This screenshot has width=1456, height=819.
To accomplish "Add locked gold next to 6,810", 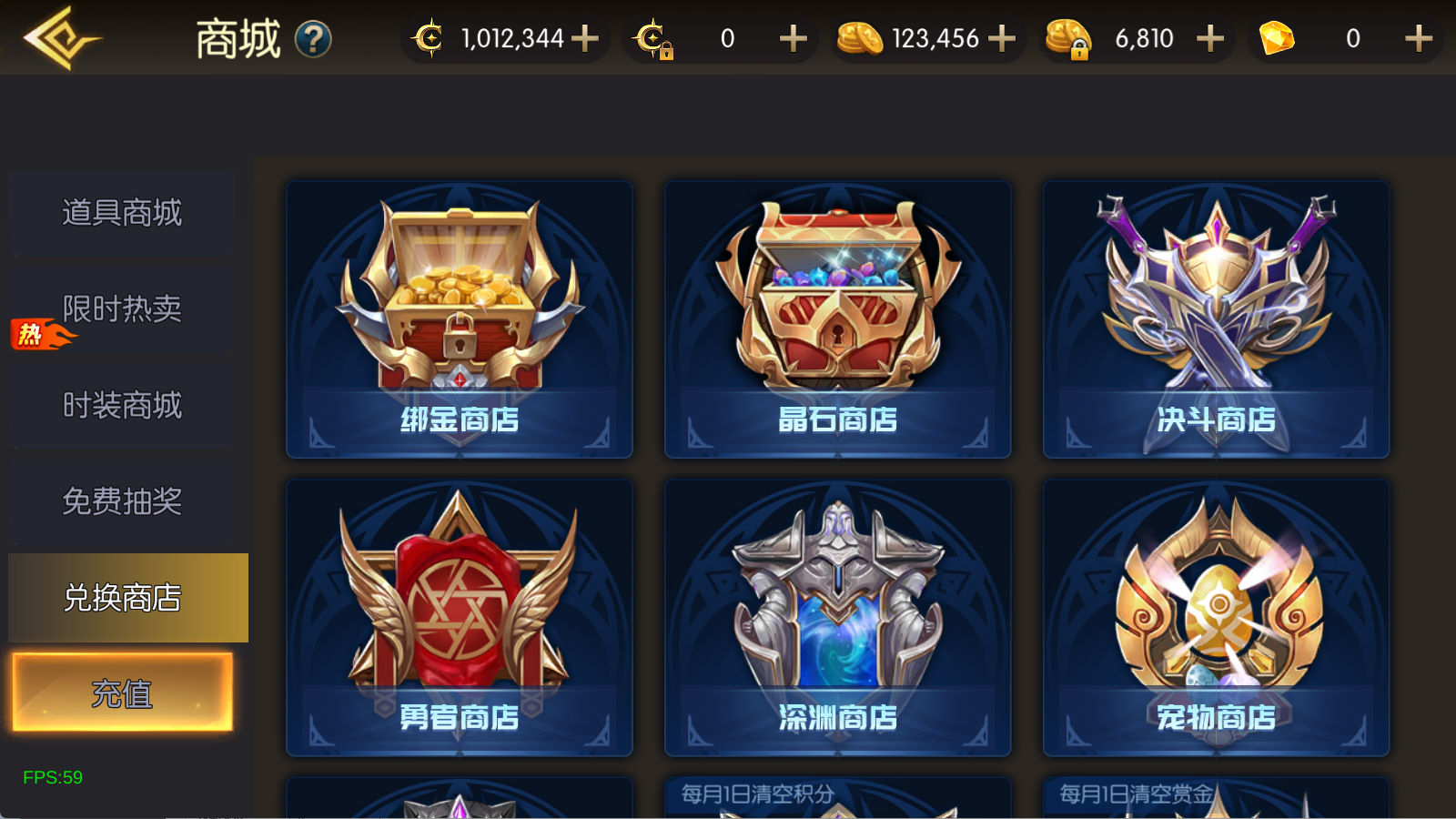I will (1210, 38).
